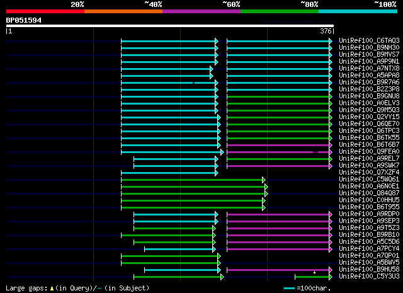The width and height of the screenshot is (403, 293).
Task: Select hit label UniRef100_B9NH30
Action: pos(369,48)
